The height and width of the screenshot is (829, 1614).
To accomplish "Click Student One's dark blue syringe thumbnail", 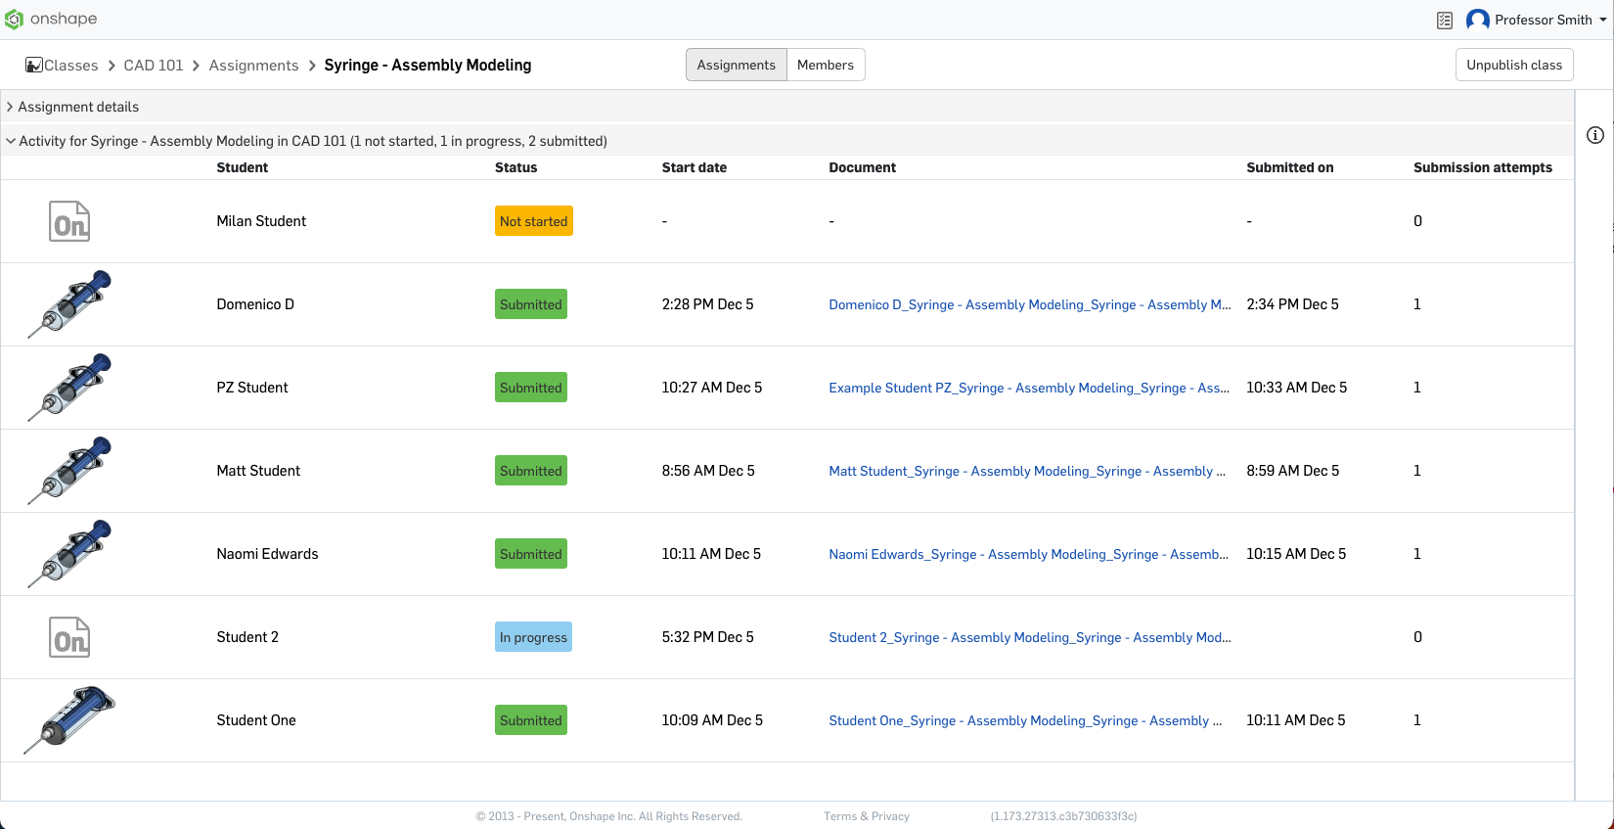I will (x=69, y=720).
